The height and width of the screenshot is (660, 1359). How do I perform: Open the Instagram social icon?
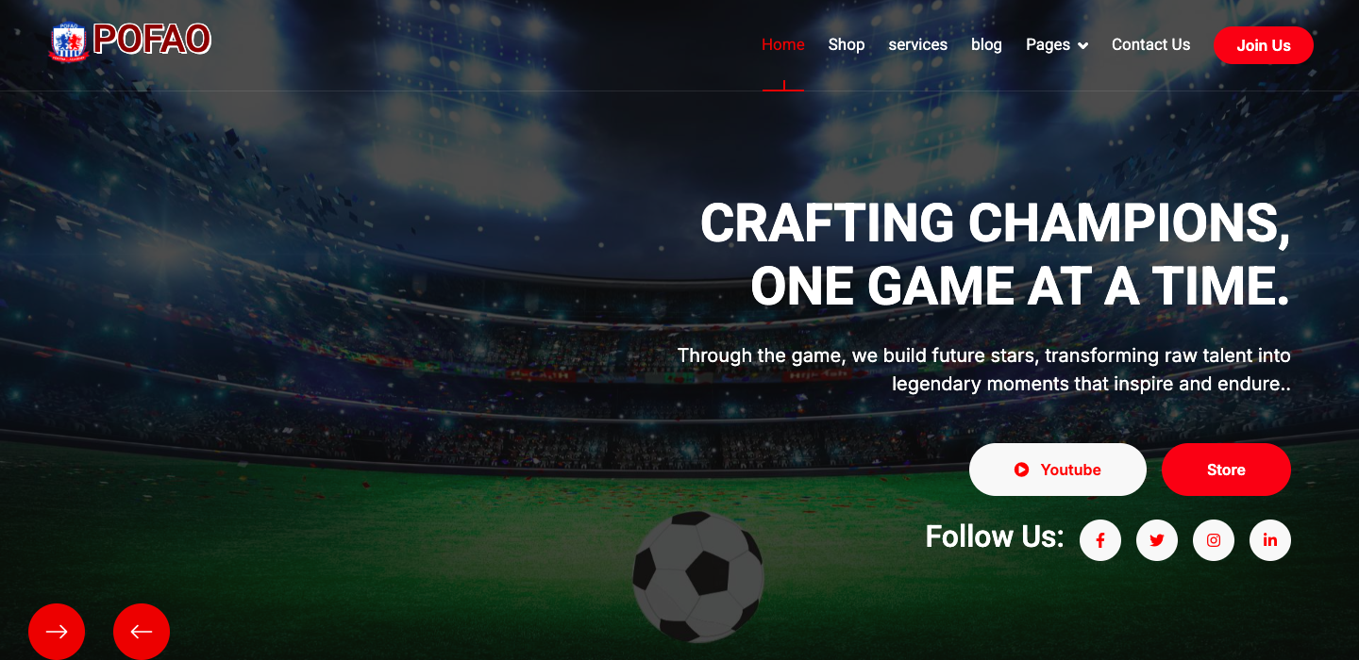[x=1214, y=540]
